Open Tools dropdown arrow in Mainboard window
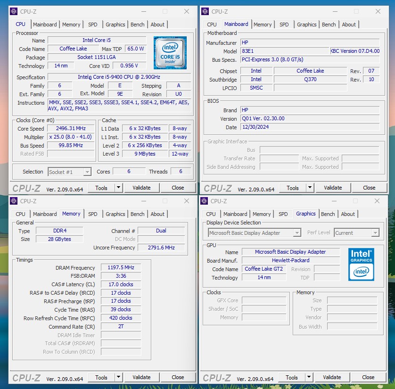395x389 pixels. pyautogui.click(x=310, y=188)
